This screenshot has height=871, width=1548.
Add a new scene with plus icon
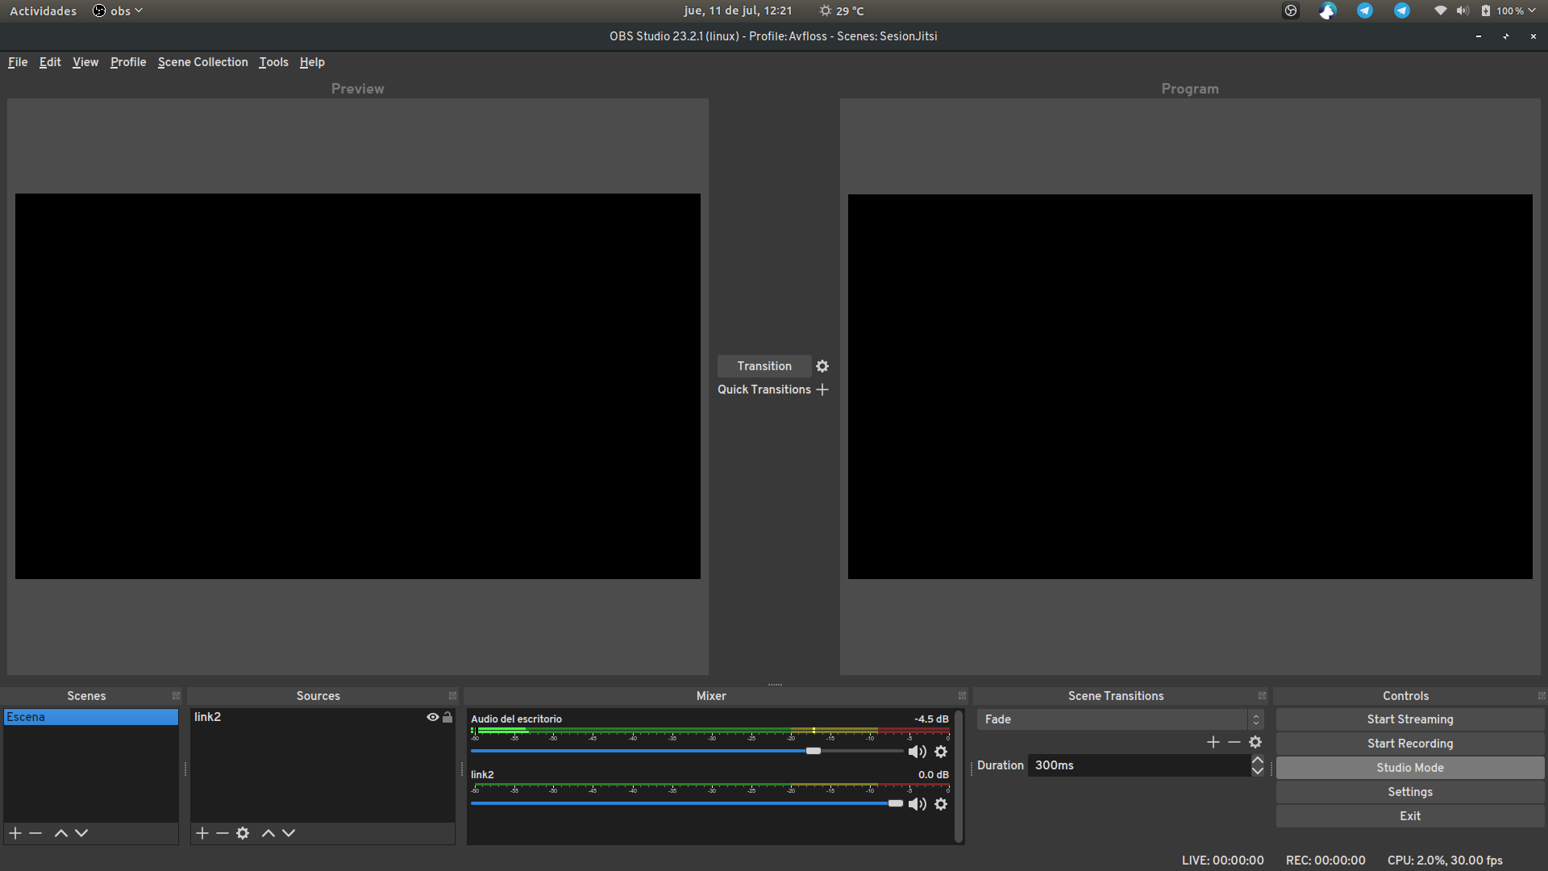click(15, 833)
